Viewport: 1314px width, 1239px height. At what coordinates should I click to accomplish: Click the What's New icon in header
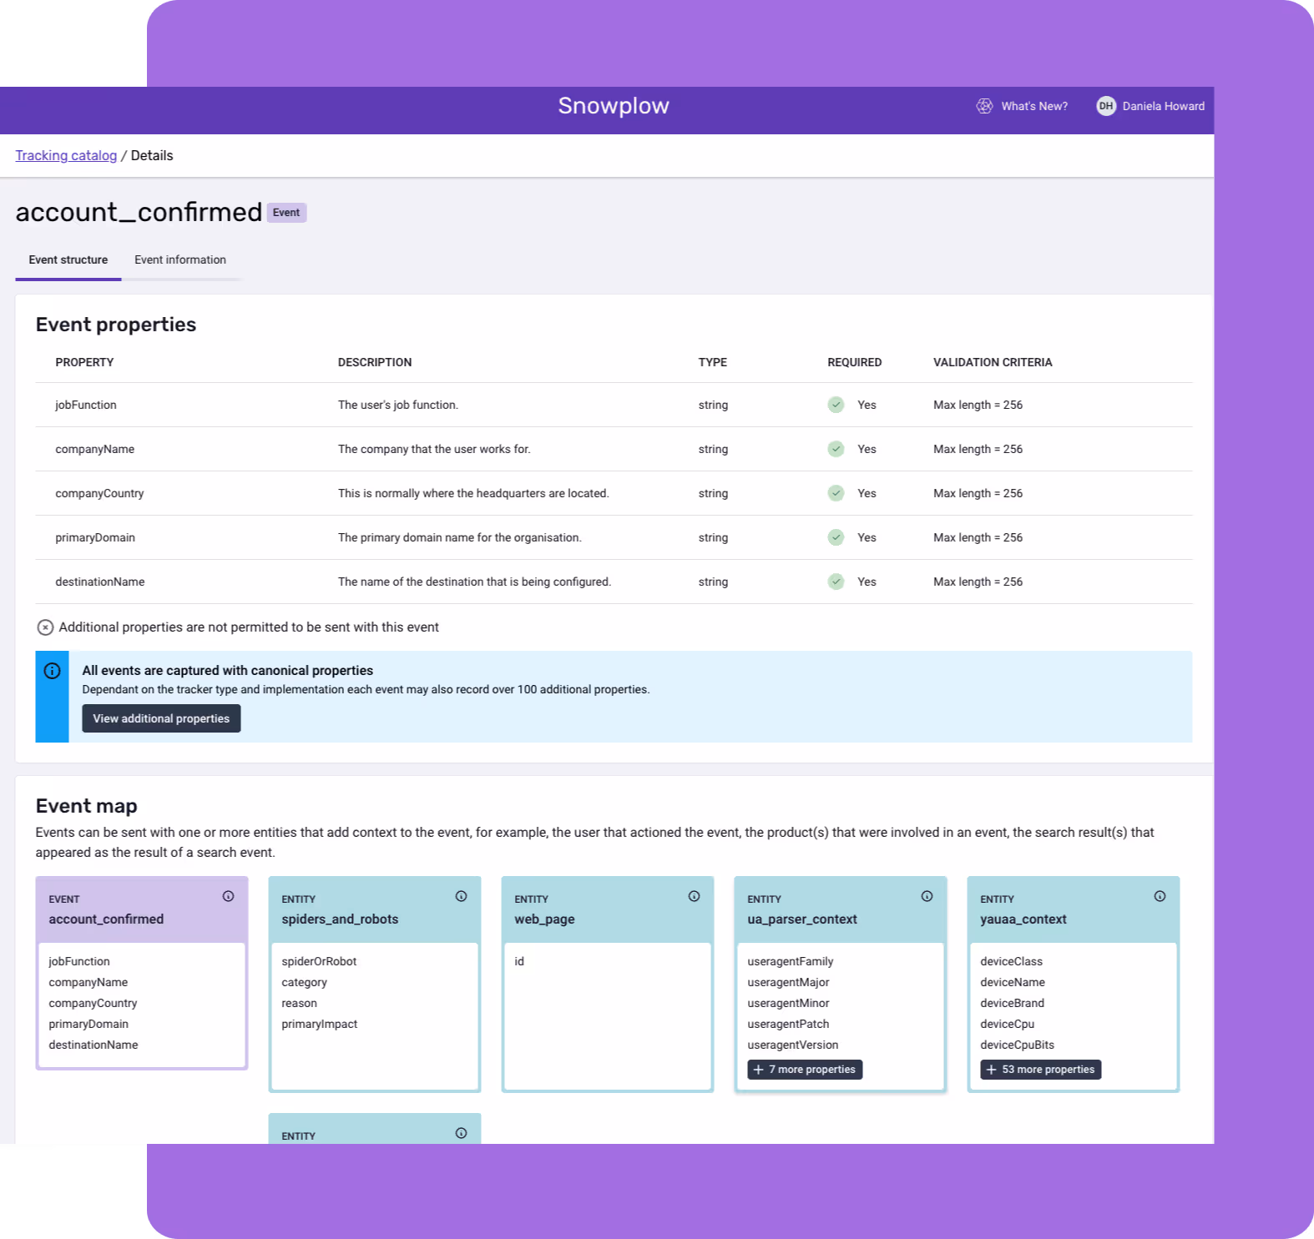click(985, 106)
